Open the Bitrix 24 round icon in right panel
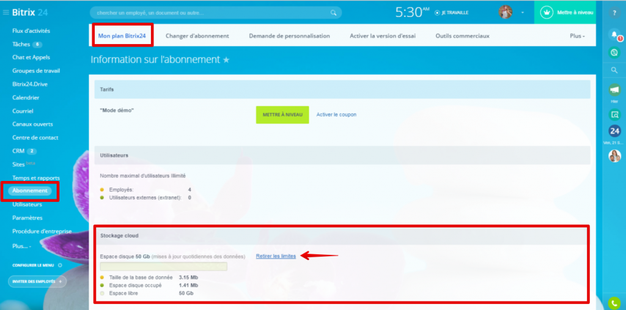The width and height of the screenshot is (626, 310). pos(614,131)
